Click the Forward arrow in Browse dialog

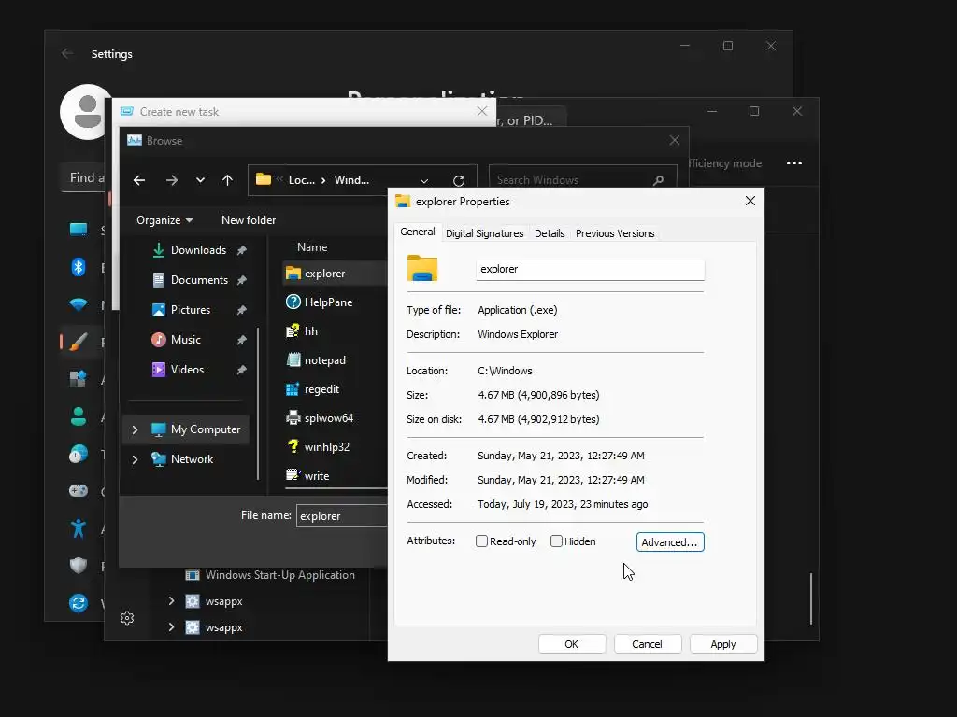click(x=172, y=180)
